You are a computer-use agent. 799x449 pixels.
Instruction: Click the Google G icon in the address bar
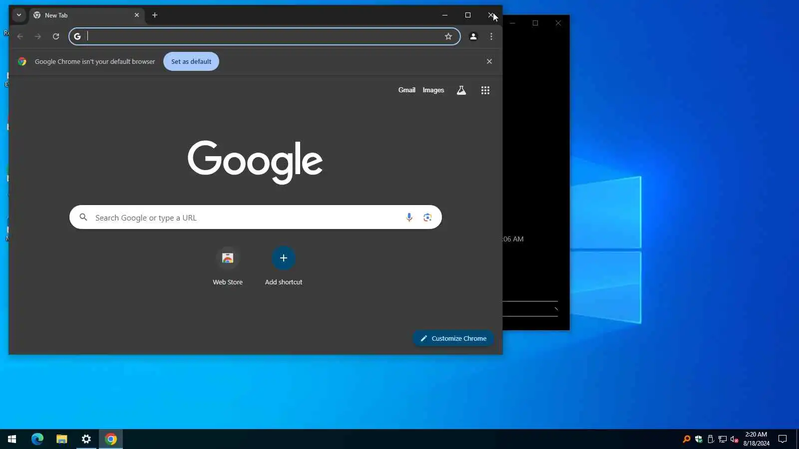tap(77, 36)
